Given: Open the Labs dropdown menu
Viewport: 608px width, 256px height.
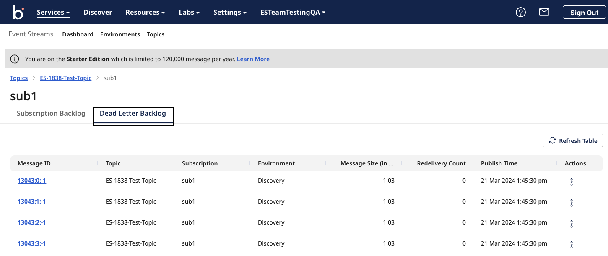Looking at the screenshot, I should [189, 12].
